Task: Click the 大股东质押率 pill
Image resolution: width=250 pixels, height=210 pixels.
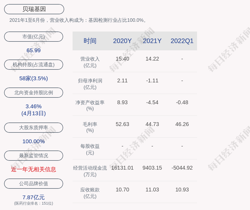Action: click(x=34, y=127)
